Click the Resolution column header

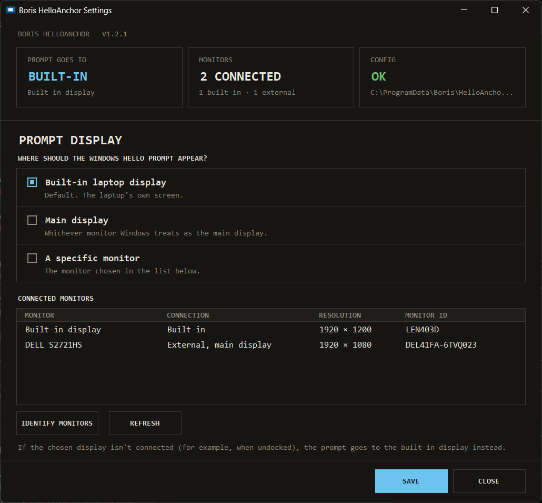click(340, 315)
